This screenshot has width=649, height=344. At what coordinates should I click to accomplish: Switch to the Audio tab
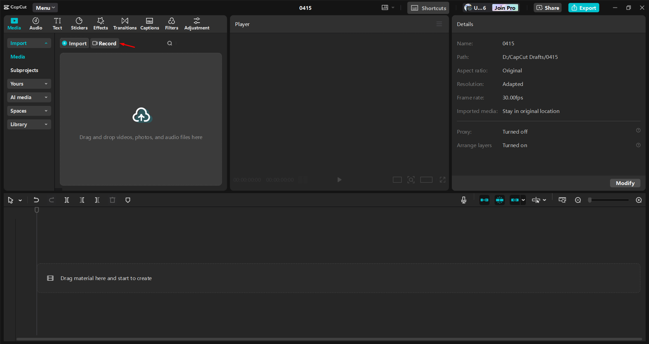pos(36,23)
